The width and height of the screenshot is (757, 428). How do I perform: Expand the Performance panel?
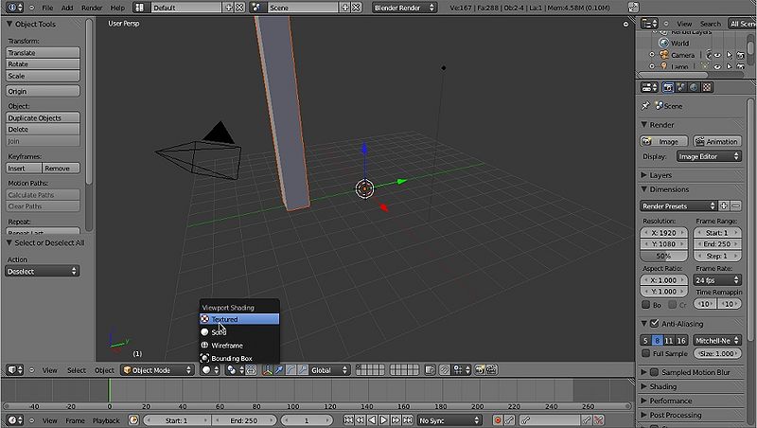point(672,401)
